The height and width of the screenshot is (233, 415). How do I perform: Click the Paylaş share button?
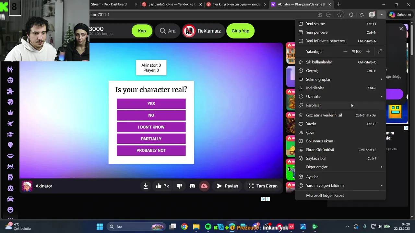[227, 186]
